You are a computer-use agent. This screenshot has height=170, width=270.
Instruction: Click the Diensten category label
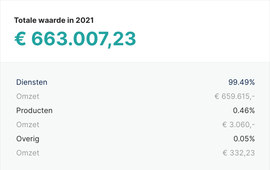[32, 82]
